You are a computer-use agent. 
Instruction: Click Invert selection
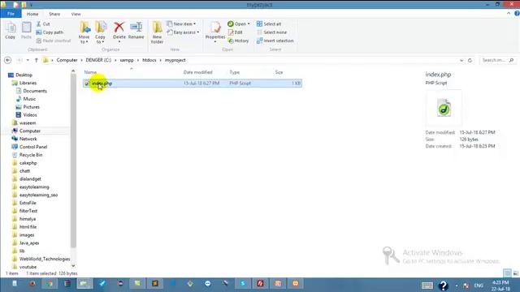tap(275, 41)
